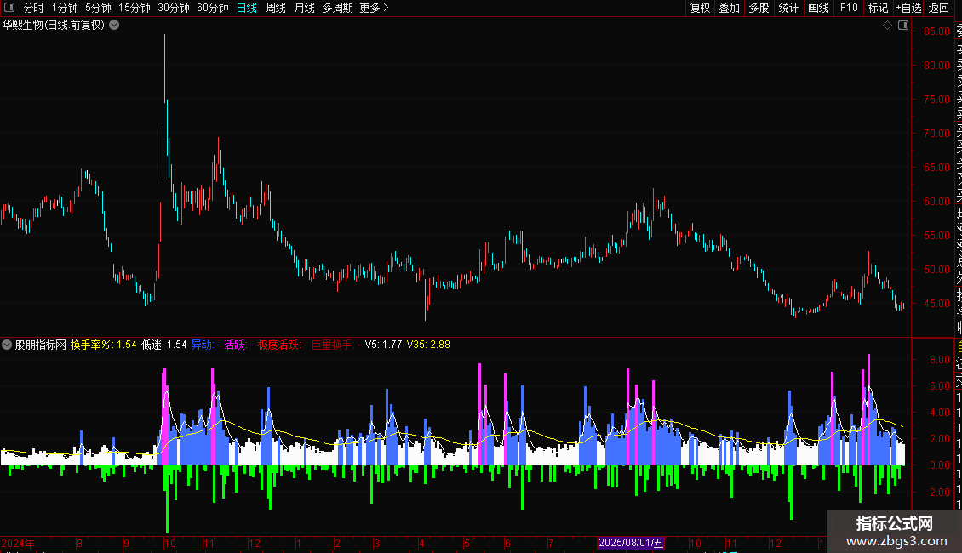
Task: Open 多周期 multi-period view
Action: (x=337, y=8)
